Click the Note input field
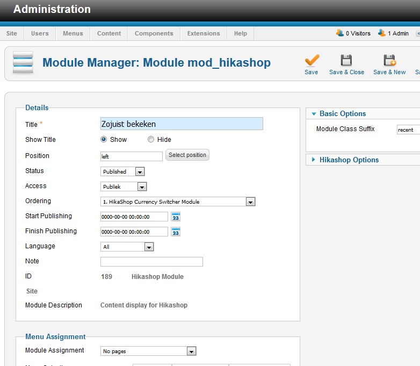This screenshot has height=366, width=420. tap(151, 262)
